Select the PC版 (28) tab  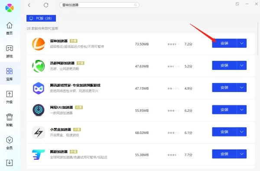coord(41,18)
